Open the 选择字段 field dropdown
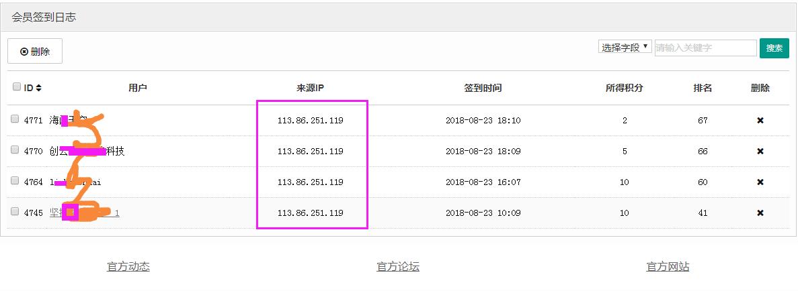This screenshot has width=798, height=291. pyautogui.click(x=625, y=48)
